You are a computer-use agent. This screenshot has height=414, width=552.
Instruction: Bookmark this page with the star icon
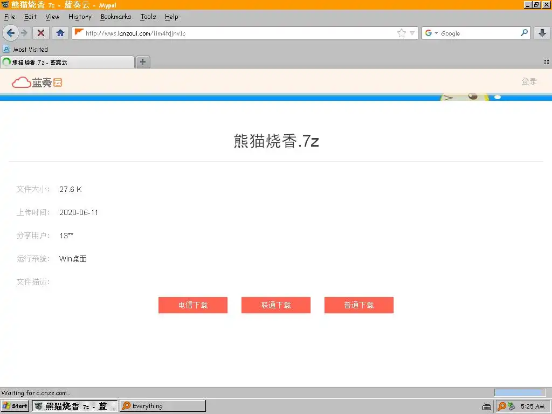401,33
